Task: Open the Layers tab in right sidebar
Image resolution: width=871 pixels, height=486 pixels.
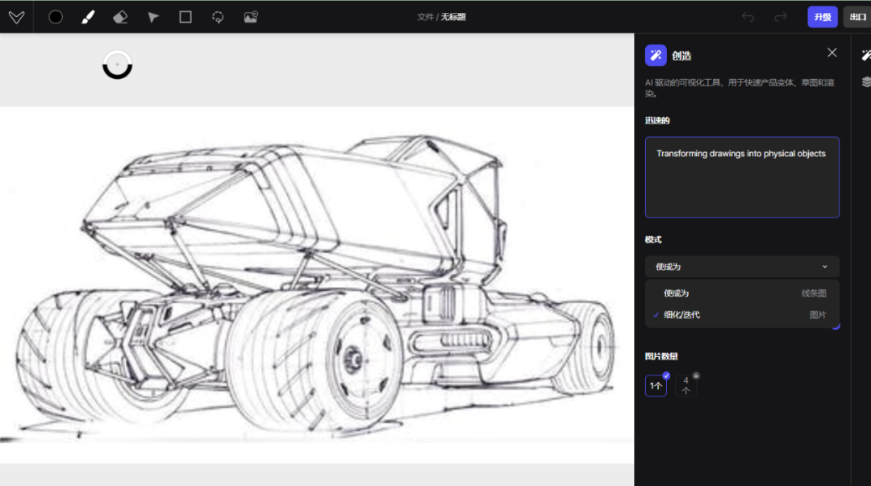Action: click(865, 82)
